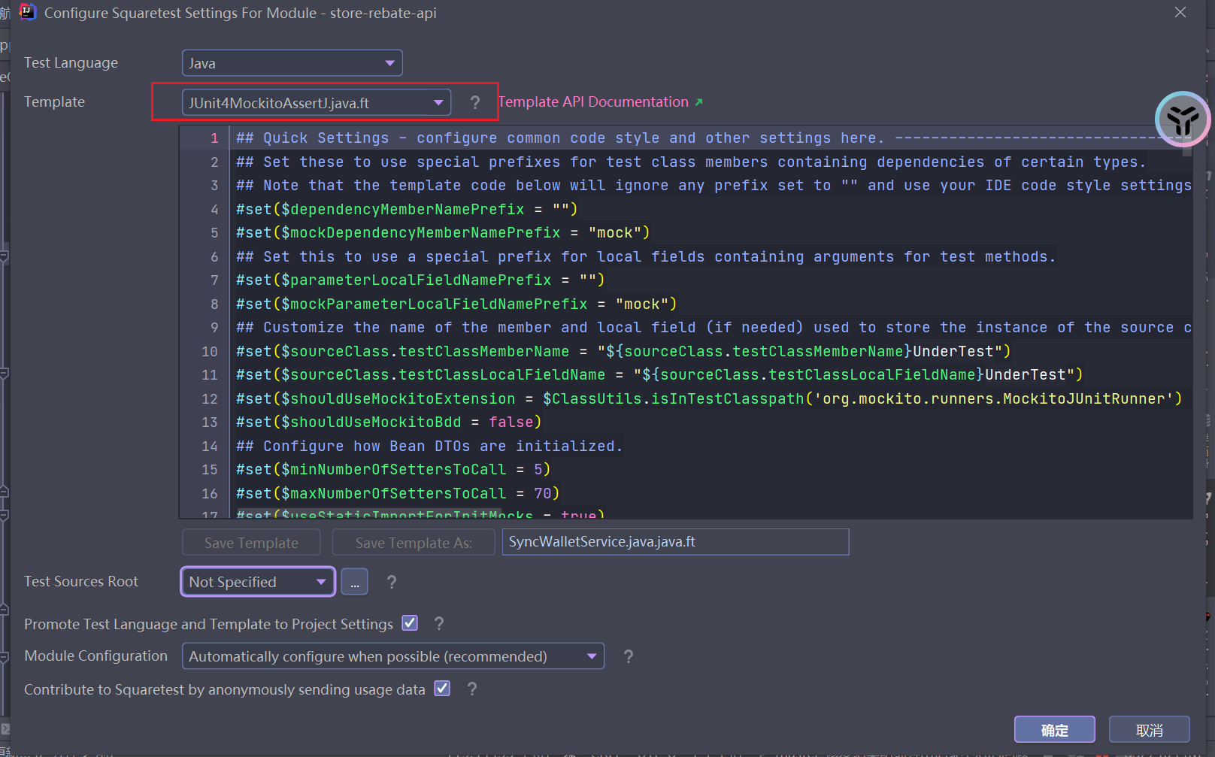The image size is (1215, 757).
Task: Click the editor vertical scrollbar thumb
Action: pyautogui.click(x=1187, y=141)
